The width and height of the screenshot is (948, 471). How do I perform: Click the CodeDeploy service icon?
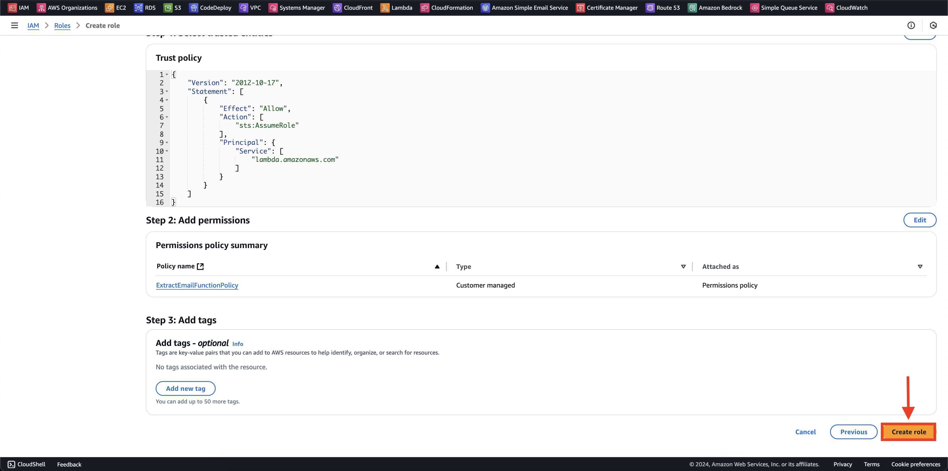[x=192, y=8]
